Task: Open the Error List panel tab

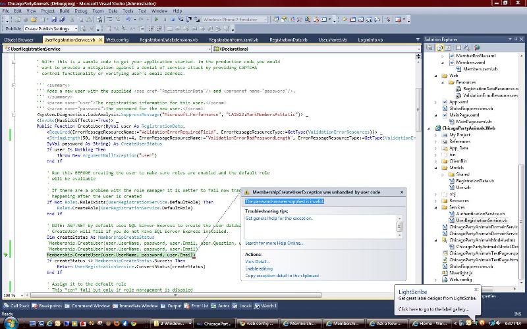Action: 196,306
